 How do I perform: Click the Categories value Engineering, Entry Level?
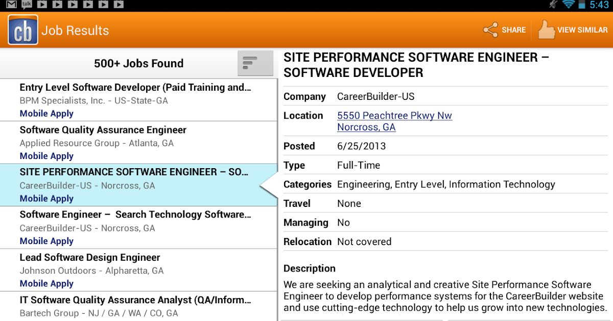click(x=446, y=184)
